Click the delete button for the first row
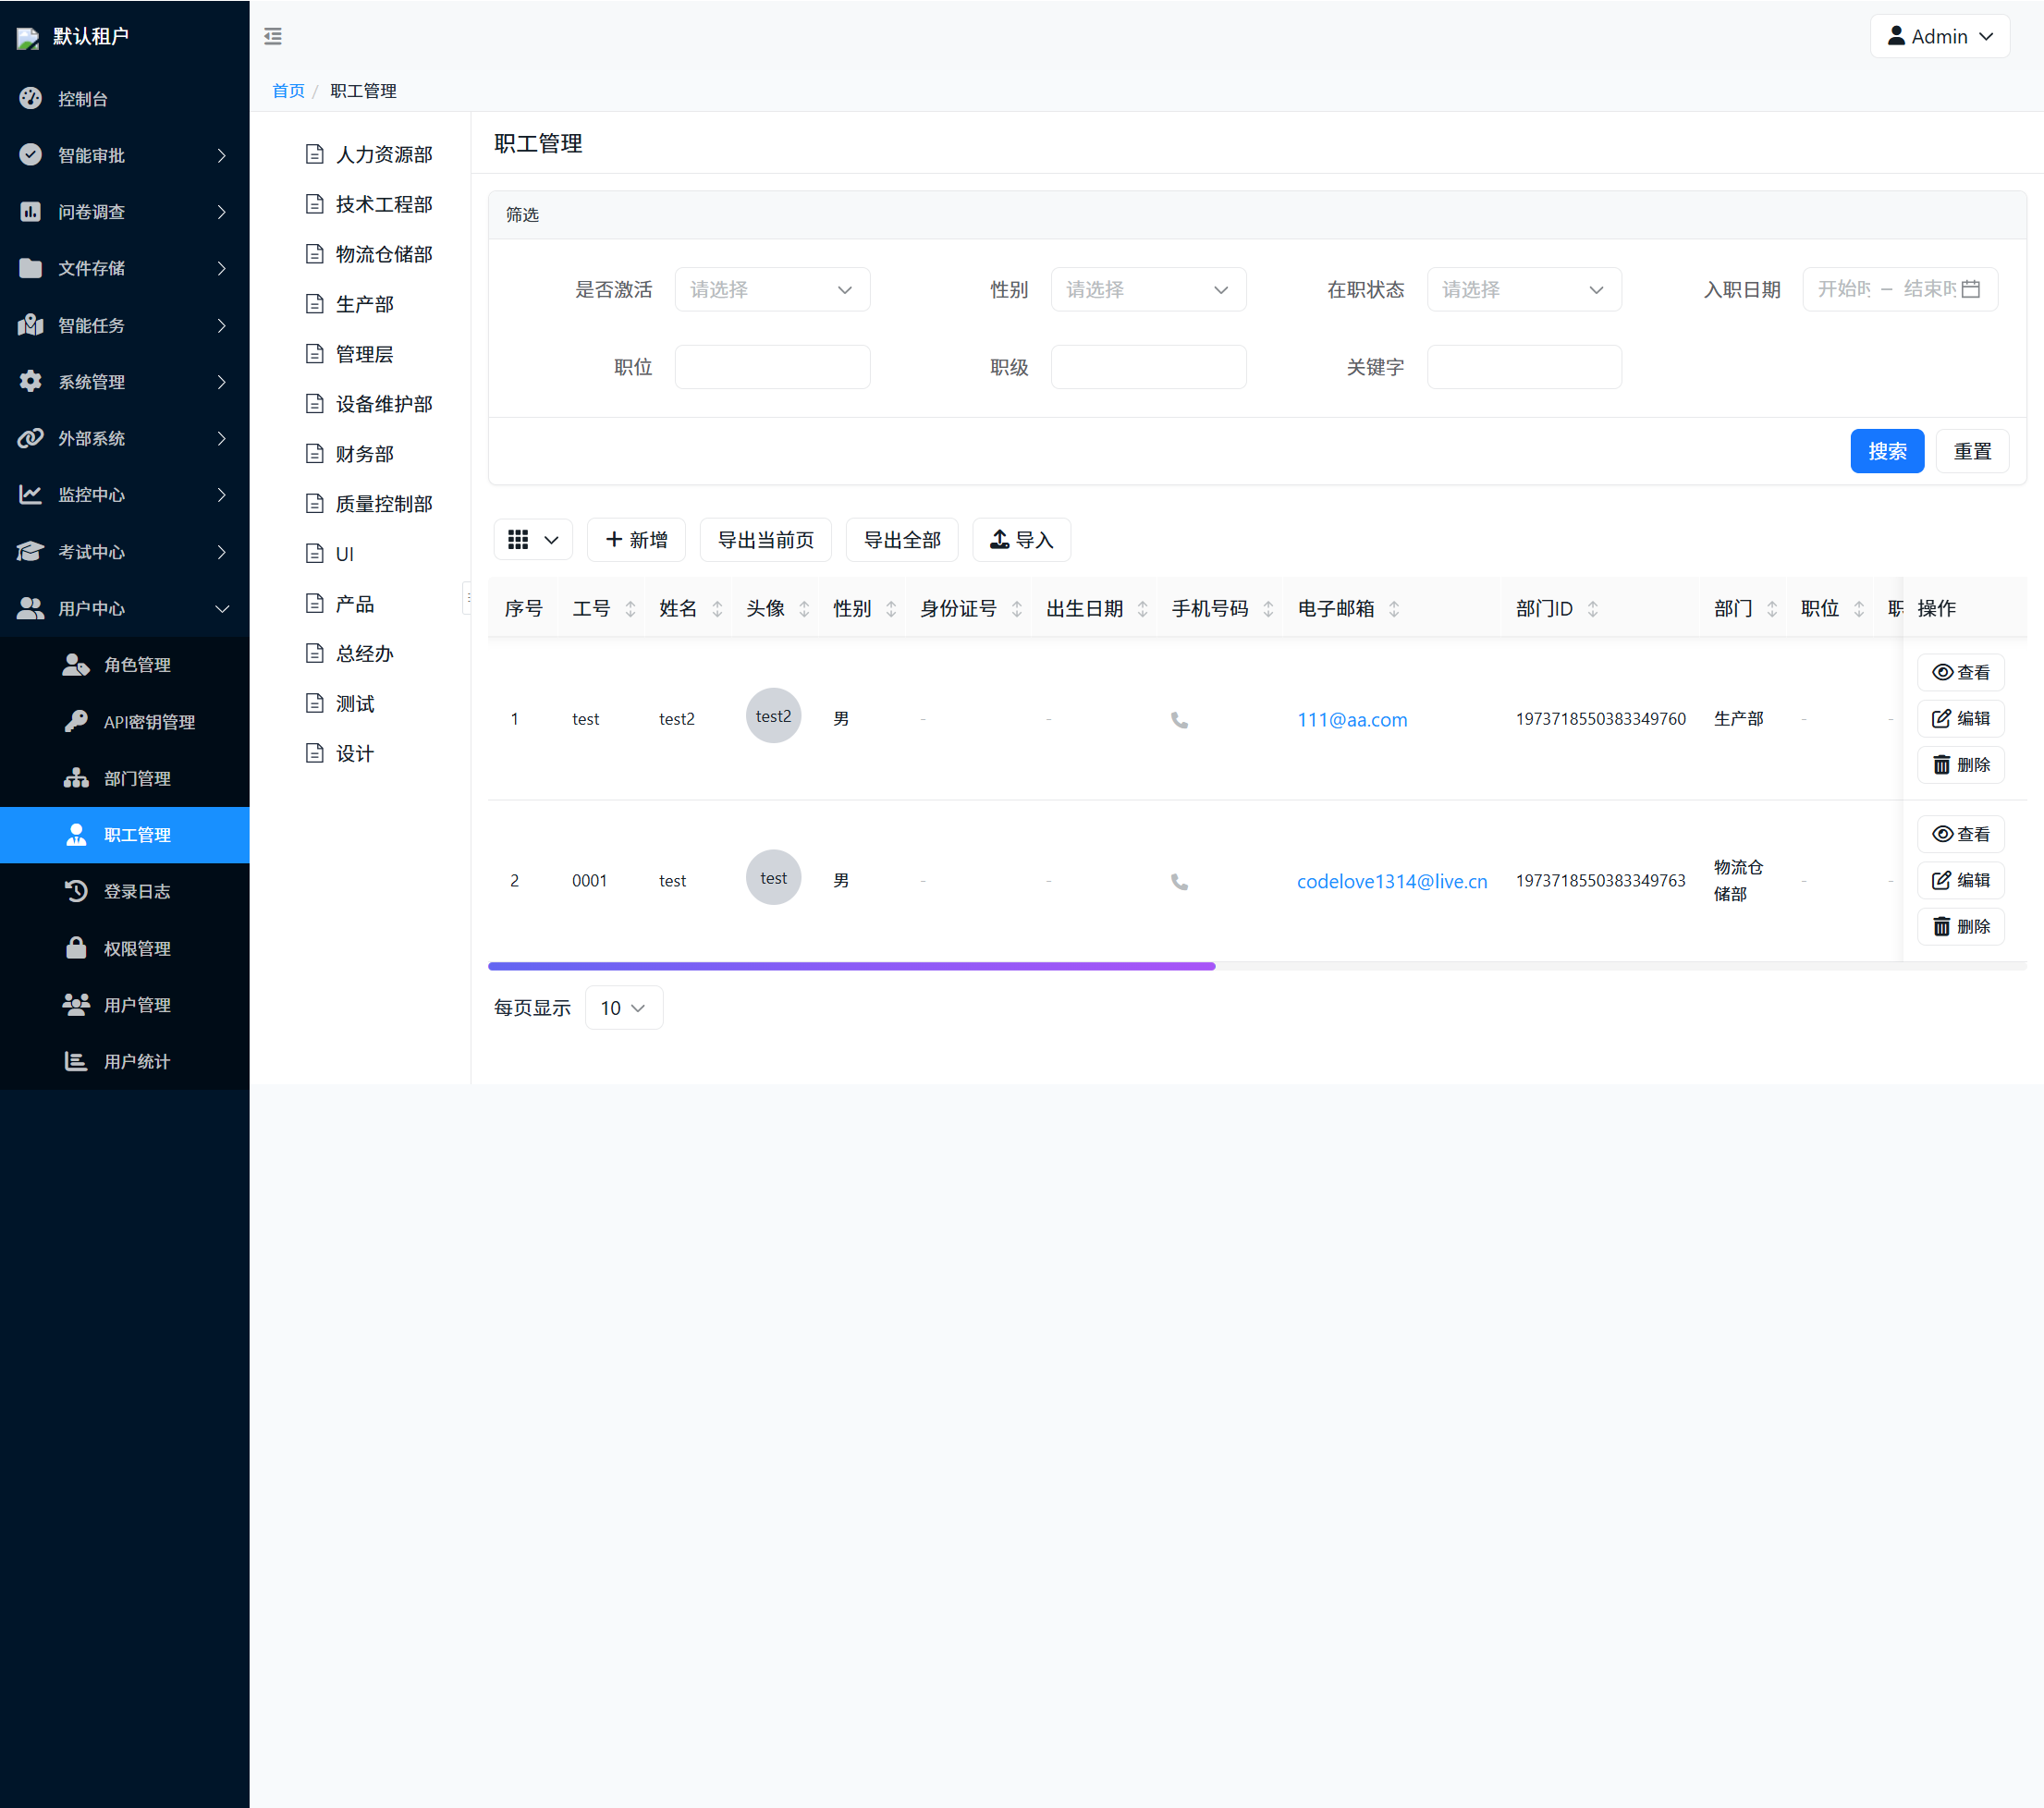Image resolution: width=2044 pixels, height=1808 pixels. tap(1960, 765)
